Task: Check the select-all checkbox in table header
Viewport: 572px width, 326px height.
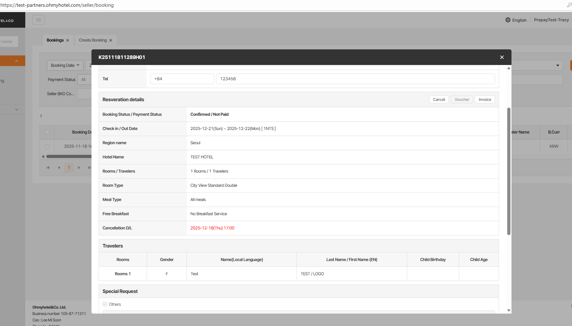Action: pos(47,132)
